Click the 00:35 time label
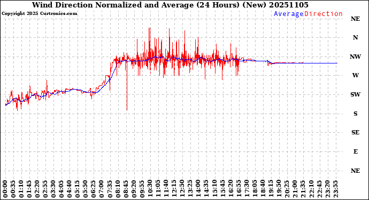This screenshot has height=200, width=369. (x=13, y=189)
